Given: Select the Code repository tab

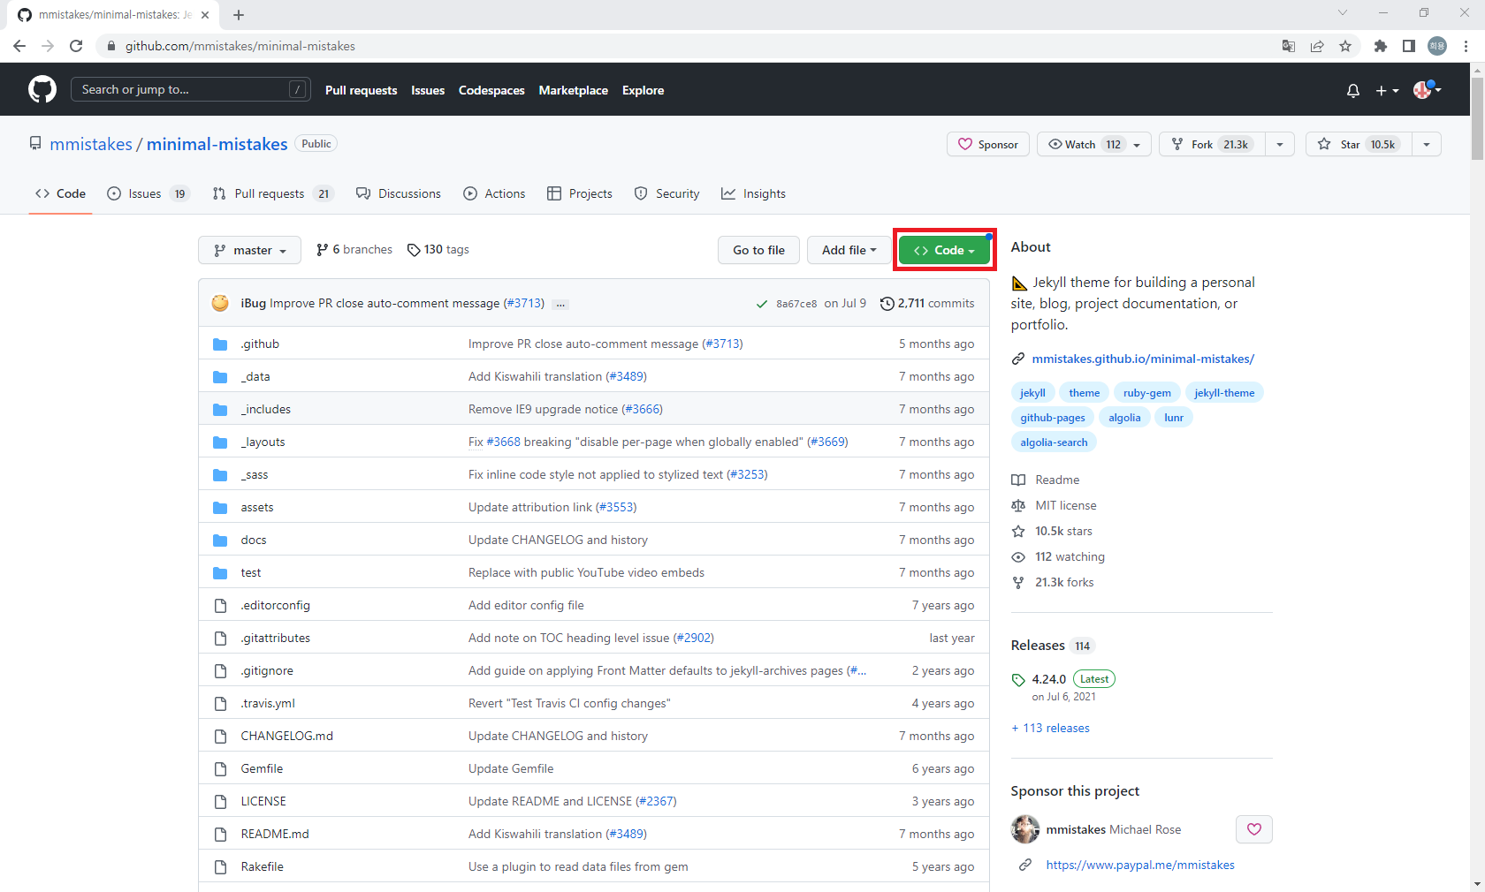Looking at the screenshot, I should click(x=60, y=193).
